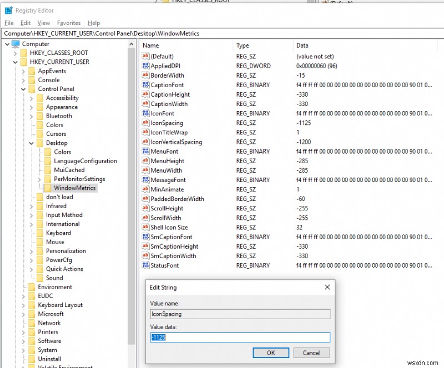Click the ab icon beside (Default) value
The height and width of the screenshot is (368, 444).
pyautogui.click(x=145, y=56)
